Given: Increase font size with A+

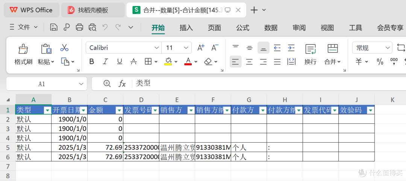Looking at the screenshot, I should tap(201, 48).
